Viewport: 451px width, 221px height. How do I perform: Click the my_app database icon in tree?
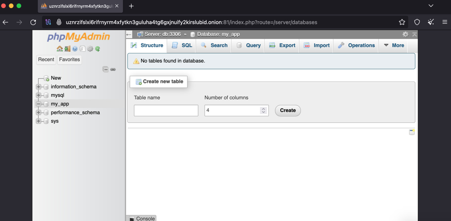(46, 104)
